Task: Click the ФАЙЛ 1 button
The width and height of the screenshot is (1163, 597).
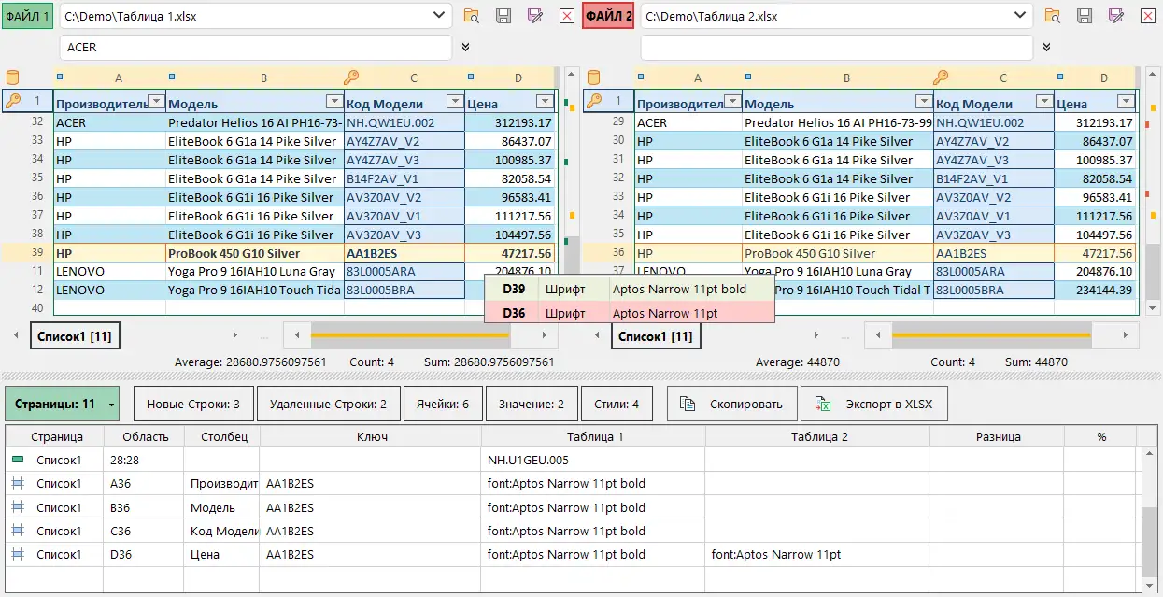Action: [x=28, y=16]
